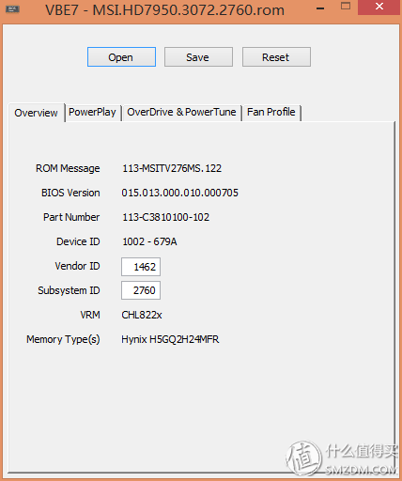Select BIOS Version value 015.013.000.010.000705
The image size is (402, 481).
[180, 193]
